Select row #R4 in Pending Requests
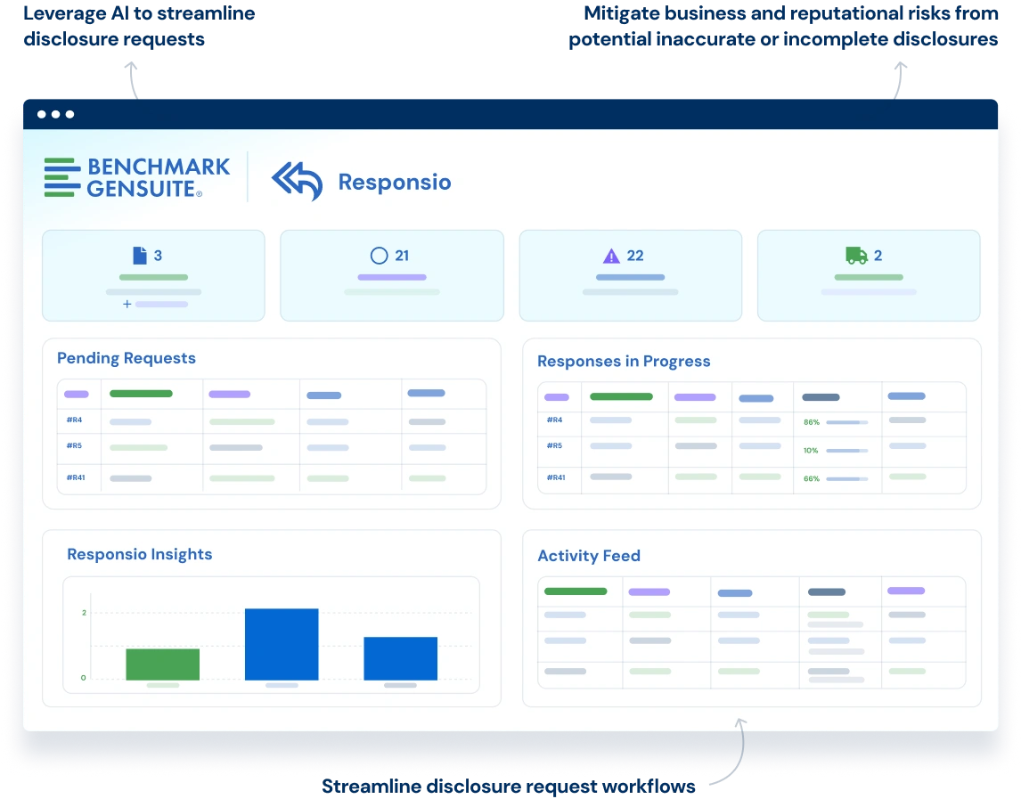The image size is (1021, 799). (x=272, y=421)
